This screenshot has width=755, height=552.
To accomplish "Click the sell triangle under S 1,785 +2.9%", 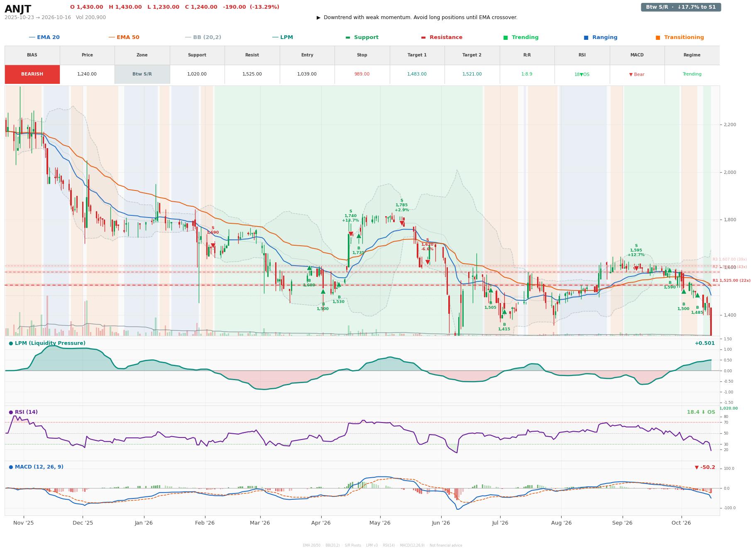I will coord(402,223).
